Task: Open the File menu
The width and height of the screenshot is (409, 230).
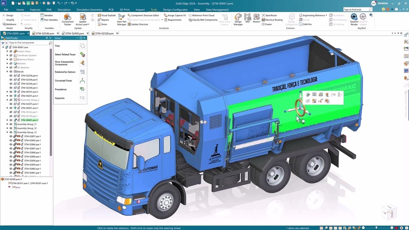Action: click(6, 10)
